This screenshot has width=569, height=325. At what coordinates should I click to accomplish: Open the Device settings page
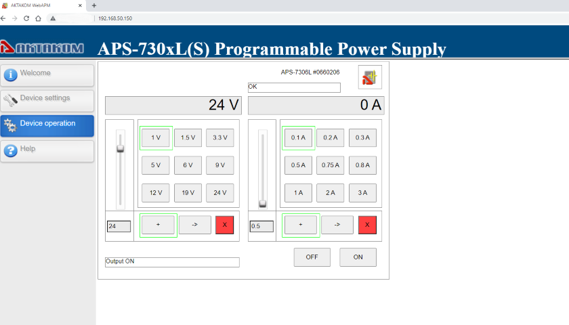[47, 100]
